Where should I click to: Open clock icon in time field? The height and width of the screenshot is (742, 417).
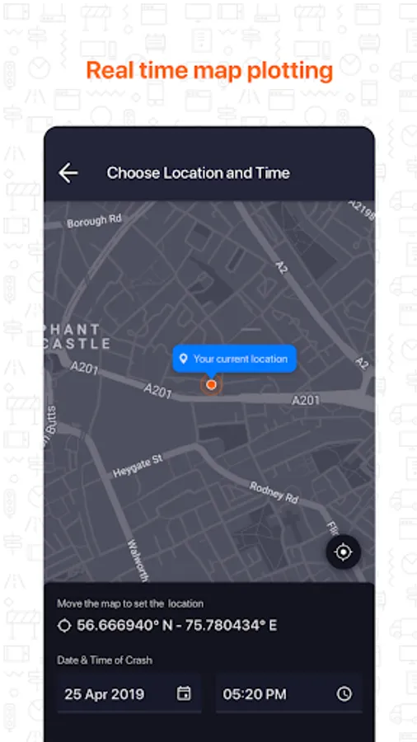(x=344, y=694)
